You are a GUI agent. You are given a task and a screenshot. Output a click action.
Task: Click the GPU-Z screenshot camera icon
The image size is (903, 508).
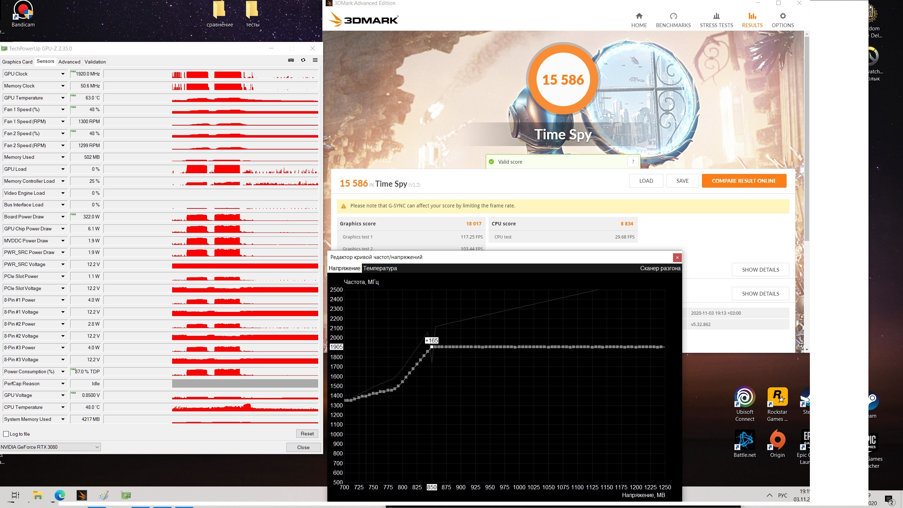tap(291, 60)
